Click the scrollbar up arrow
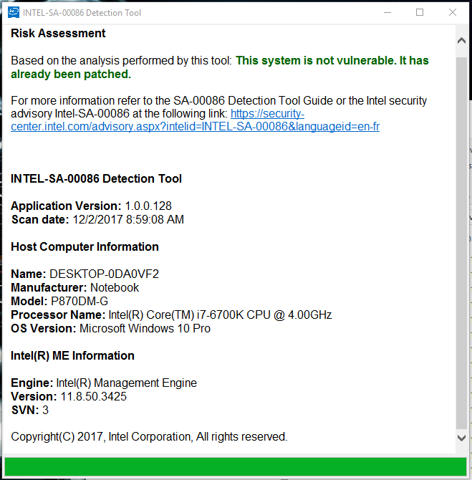The height and width of the screenshot is (480, 472). click(x=461, y=41)
